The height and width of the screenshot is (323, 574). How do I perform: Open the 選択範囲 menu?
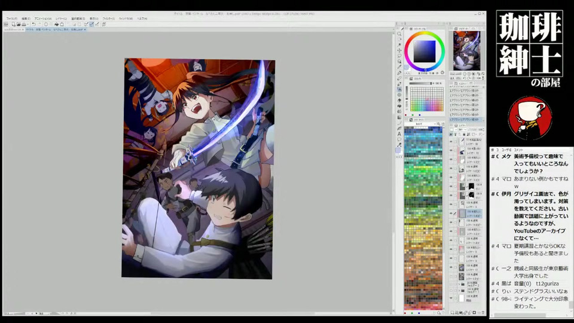point(78,19)
